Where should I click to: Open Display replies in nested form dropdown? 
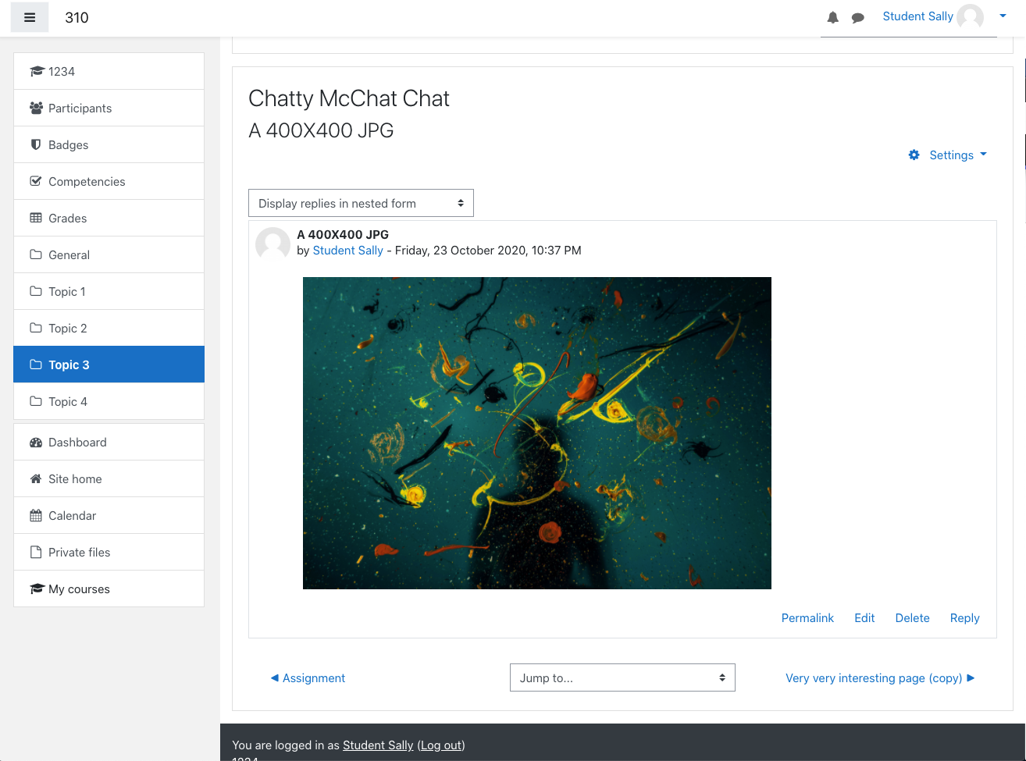(361, 203)
